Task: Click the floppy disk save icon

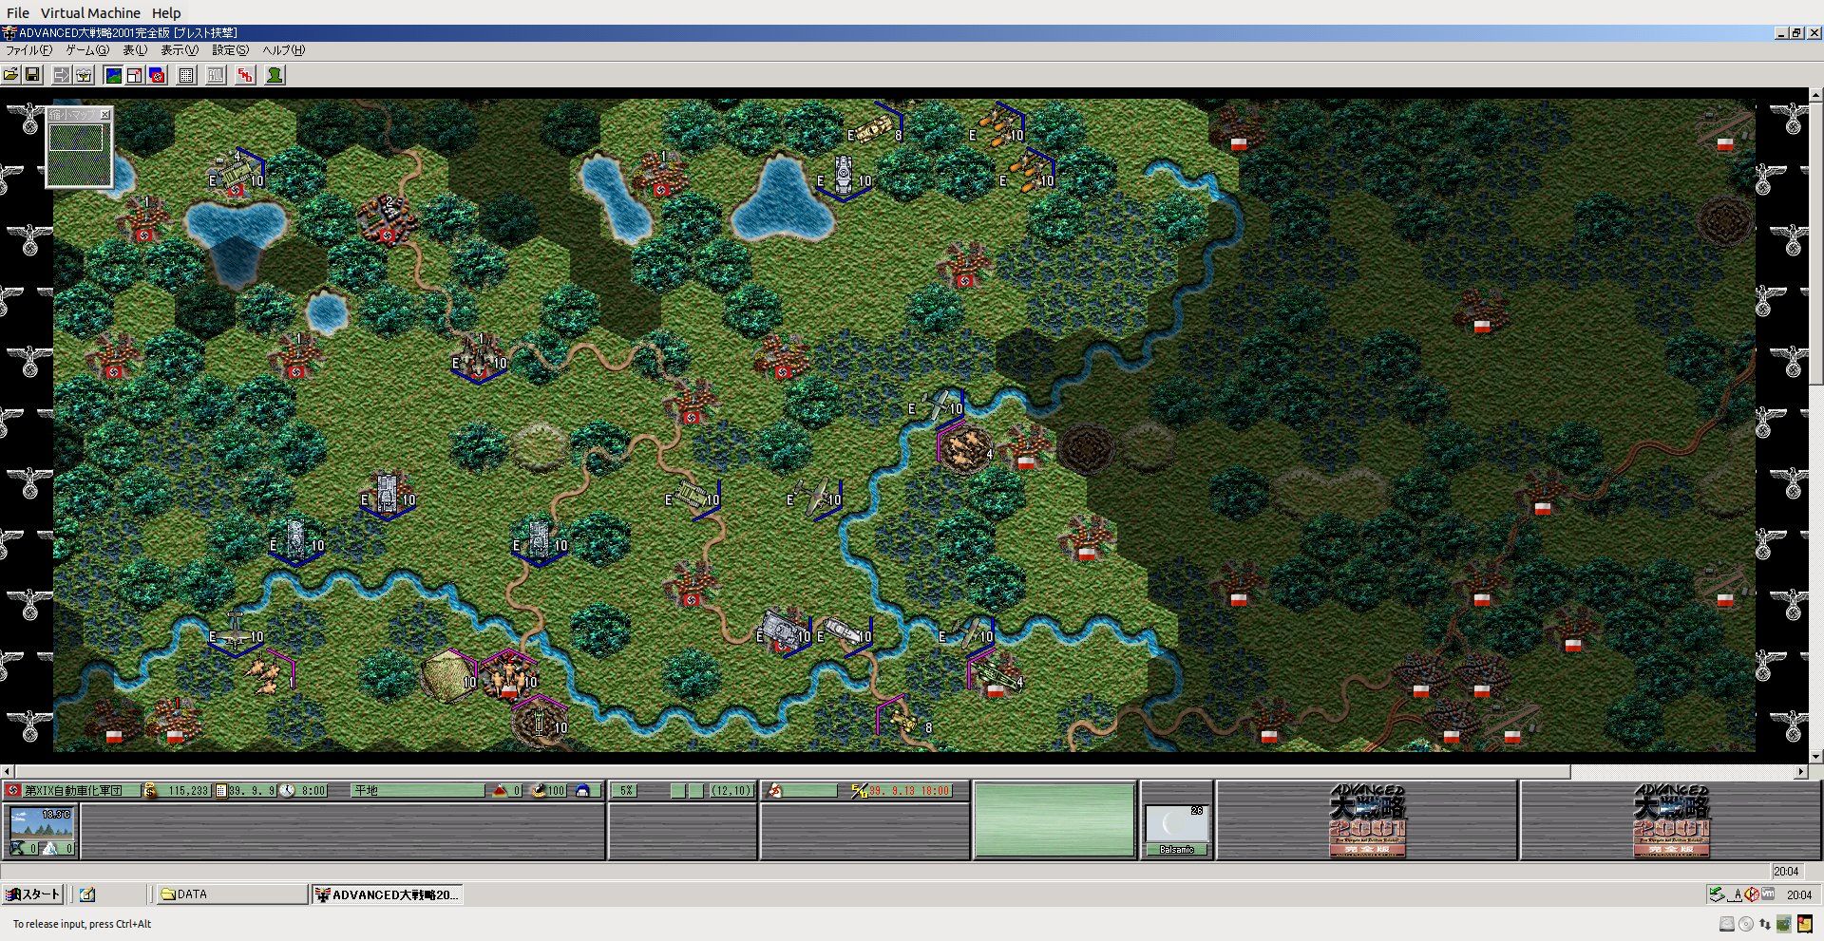Action: click(x=32, y=75)
